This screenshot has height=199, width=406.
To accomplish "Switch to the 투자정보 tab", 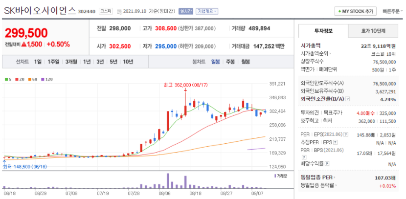I will [323, 31].
